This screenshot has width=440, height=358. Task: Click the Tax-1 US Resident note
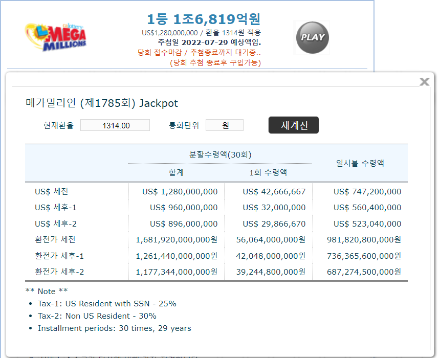[107, 304]
